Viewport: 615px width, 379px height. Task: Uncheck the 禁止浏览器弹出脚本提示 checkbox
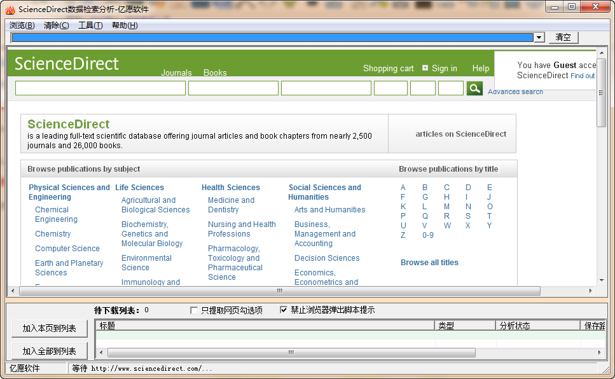click(284, 310)
